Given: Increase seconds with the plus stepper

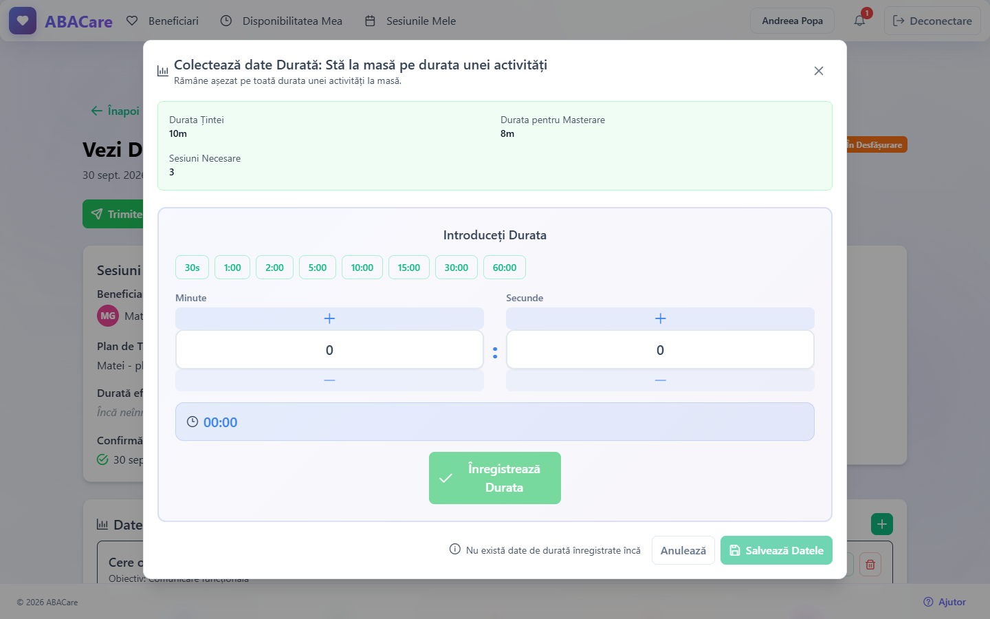Looking at the screenshot, I should tap(660, 318).
